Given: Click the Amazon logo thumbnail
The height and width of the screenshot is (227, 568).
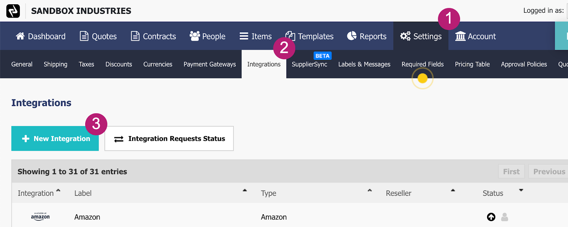Looking at the screenshot, I should coord(40,216).
